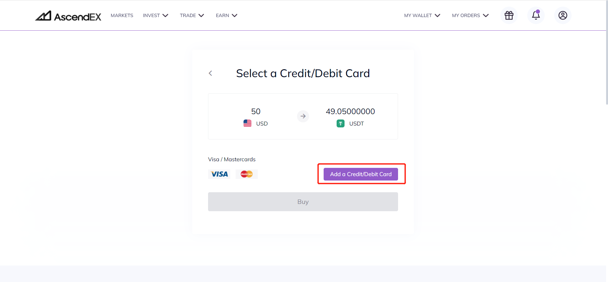Click the conversion arrow circle icon
The width and height of the screenshot is (608, 282).
303,116
